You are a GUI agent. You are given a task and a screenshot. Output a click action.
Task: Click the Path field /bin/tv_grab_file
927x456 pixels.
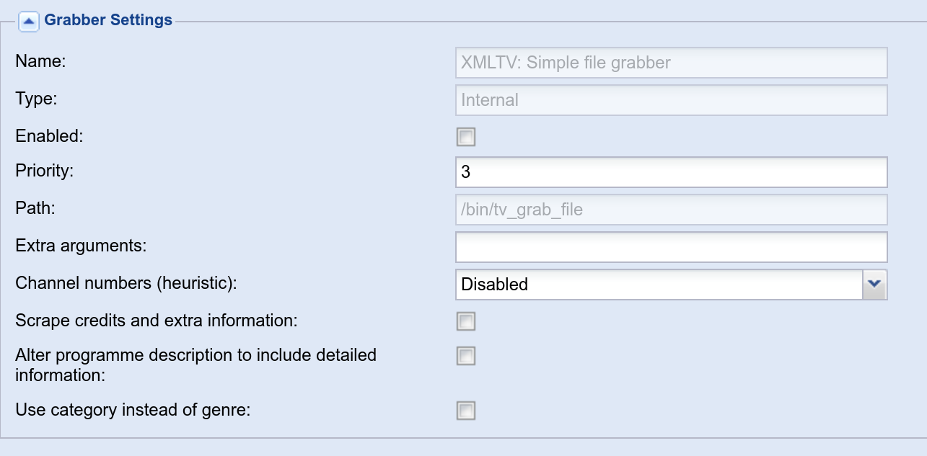click(x=672, y=210)
